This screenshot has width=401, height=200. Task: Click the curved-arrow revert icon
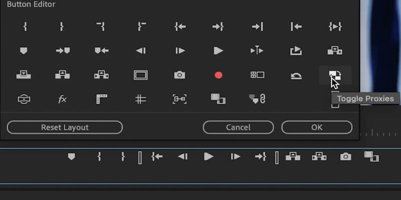[296, 76]
